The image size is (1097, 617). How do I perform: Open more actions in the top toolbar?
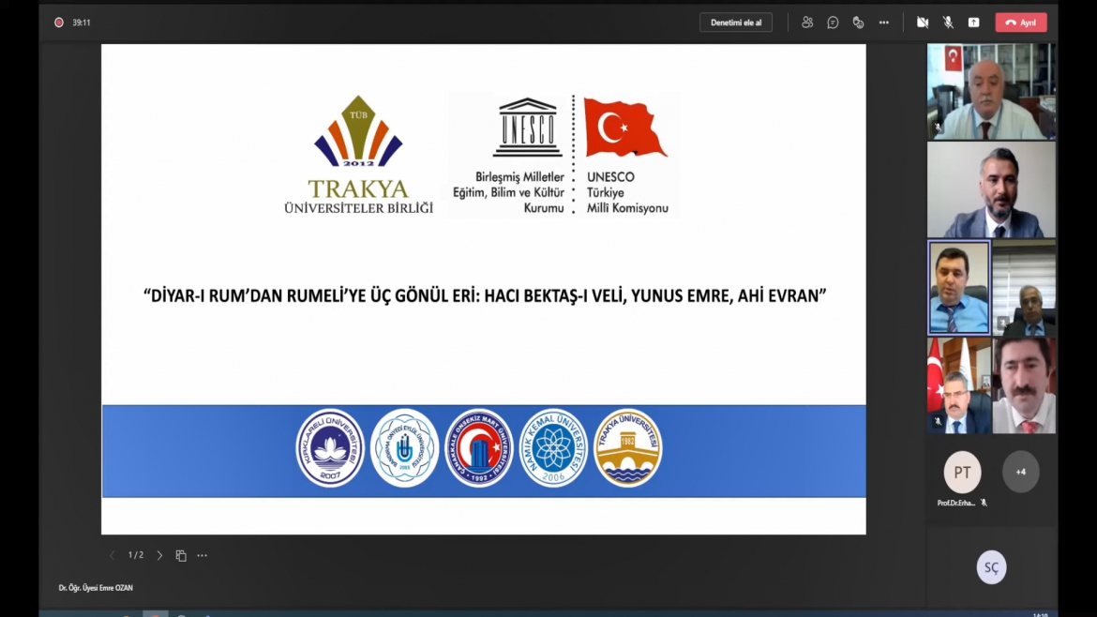[x=884, y=23]
